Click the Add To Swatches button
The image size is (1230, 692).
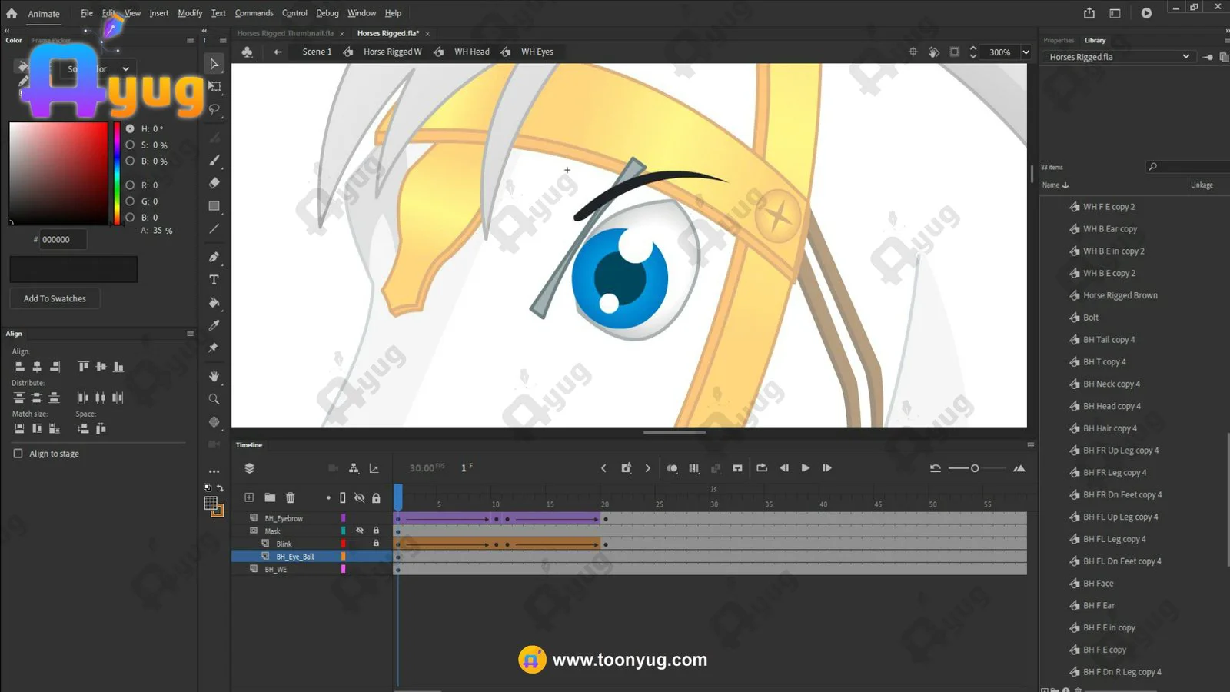(x=55, y=298)
